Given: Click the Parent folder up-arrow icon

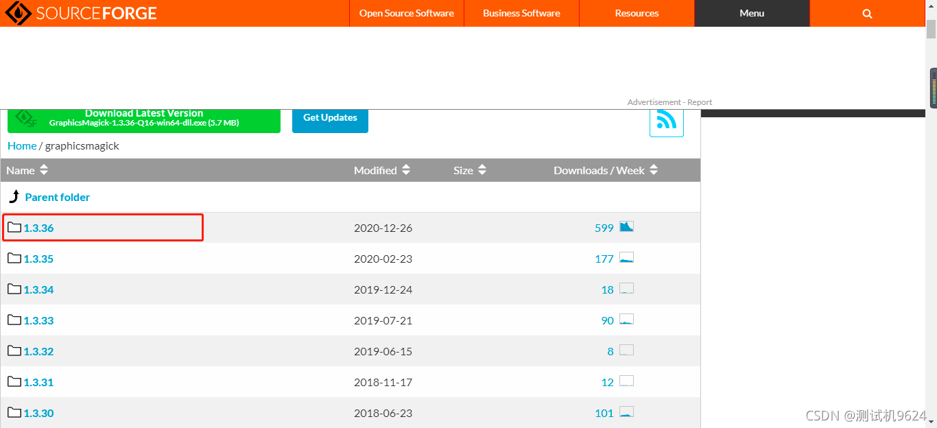Looking at the screenshot, I should pos(14,197).
